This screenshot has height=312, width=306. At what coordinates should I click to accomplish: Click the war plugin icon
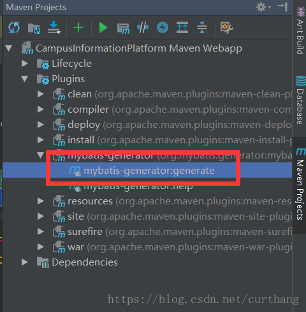(59, 247)
